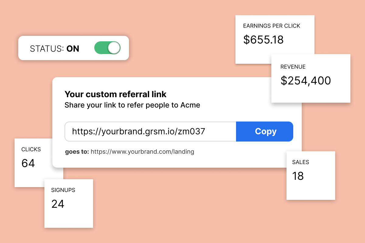The height and width of the screenshot is (243, 365).
Task: Click the goes to label
Action: click(x=76, y=152)
